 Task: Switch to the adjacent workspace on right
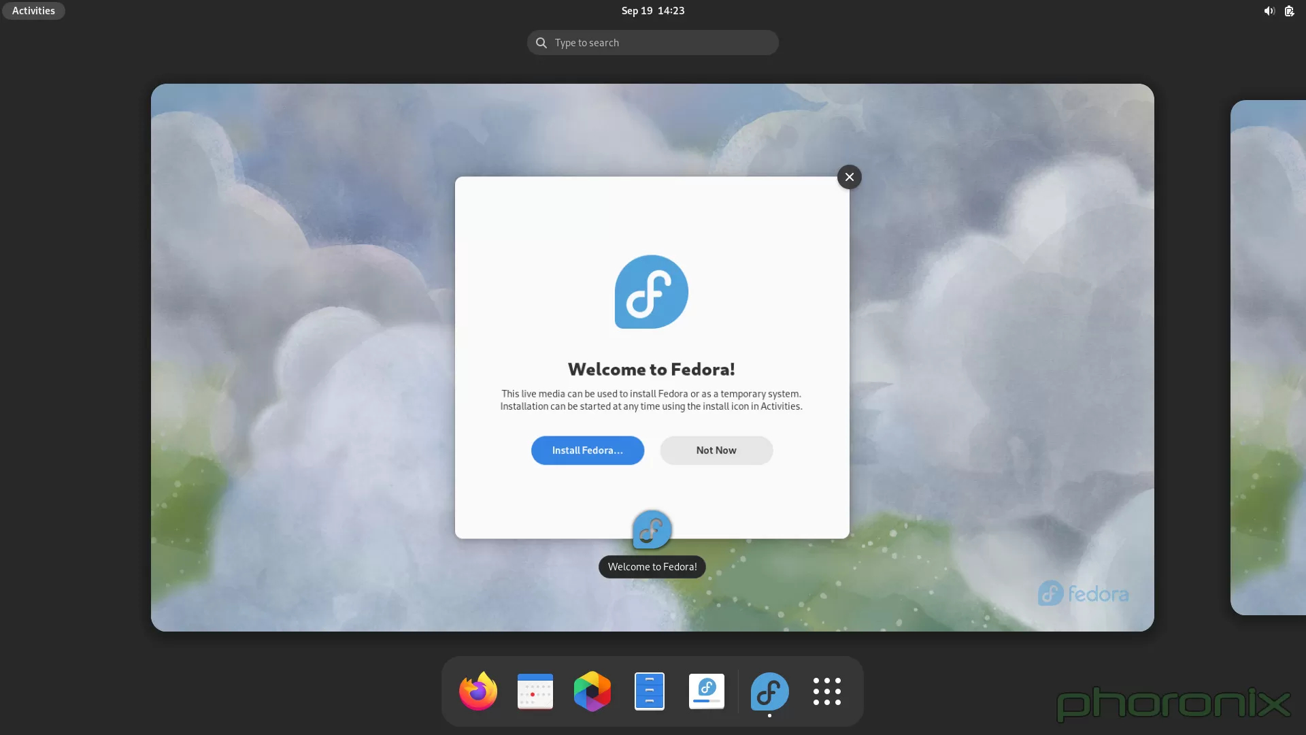[x=1268, y=357]
